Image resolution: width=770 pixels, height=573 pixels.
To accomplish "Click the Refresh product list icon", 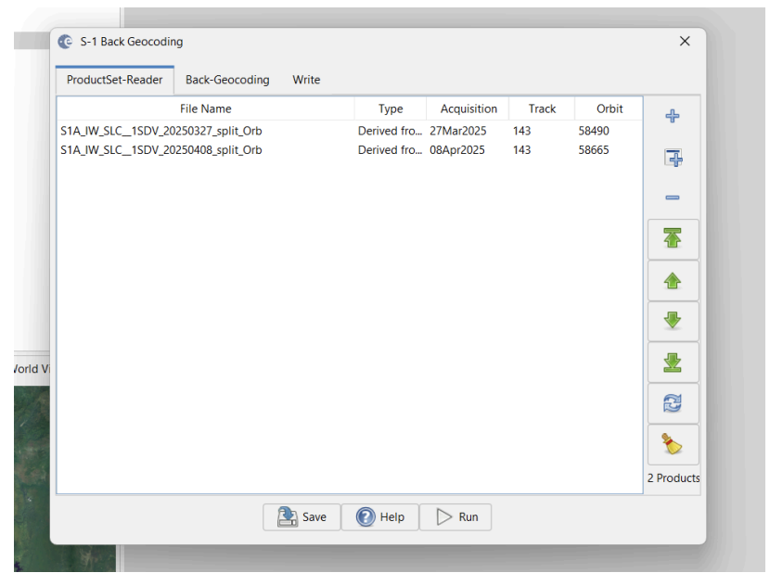I will [x=673, y=403].
